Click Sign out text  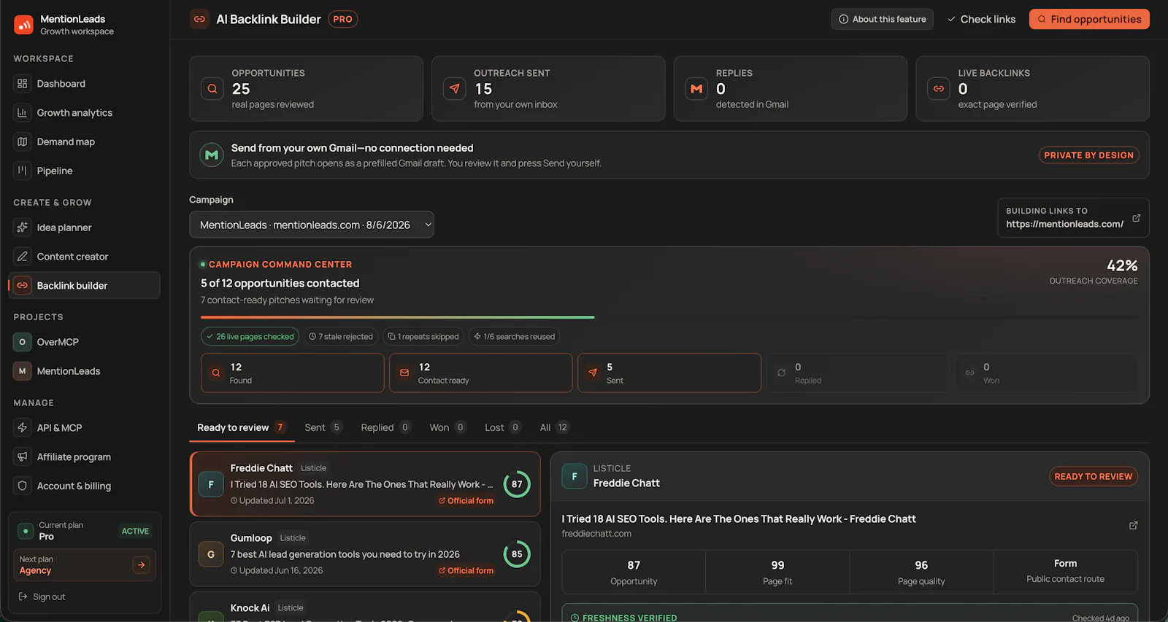(49, 596)
